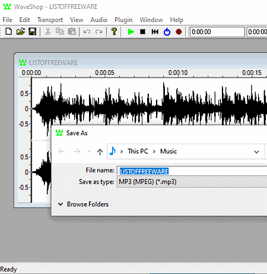The height and width of the screenshot is (274, 267).
Task: Click the Save As dialog title bar
Action: [159, 133]
